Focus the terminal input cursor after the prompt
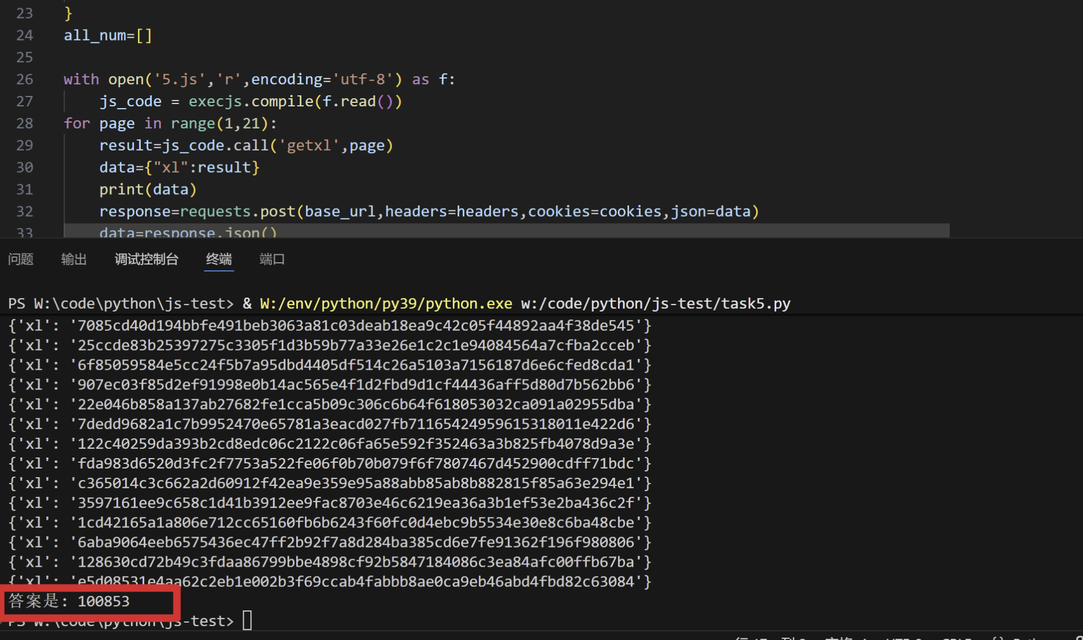The image size is (1083, 640). pos(247,621)
